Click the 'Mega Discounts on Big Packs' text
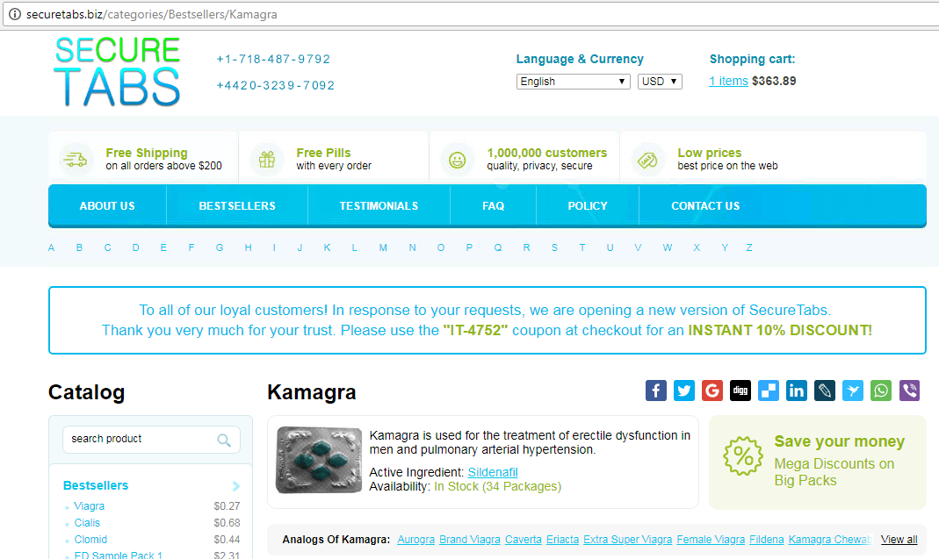 [834, 472]
